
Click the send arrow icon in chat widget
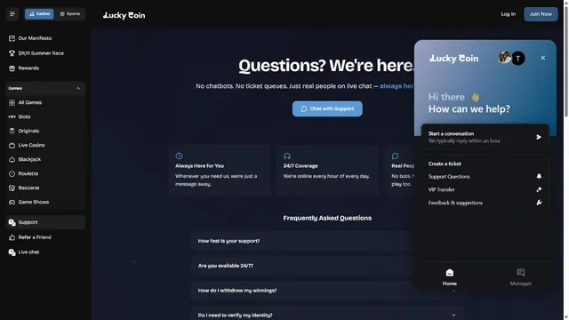539,137
